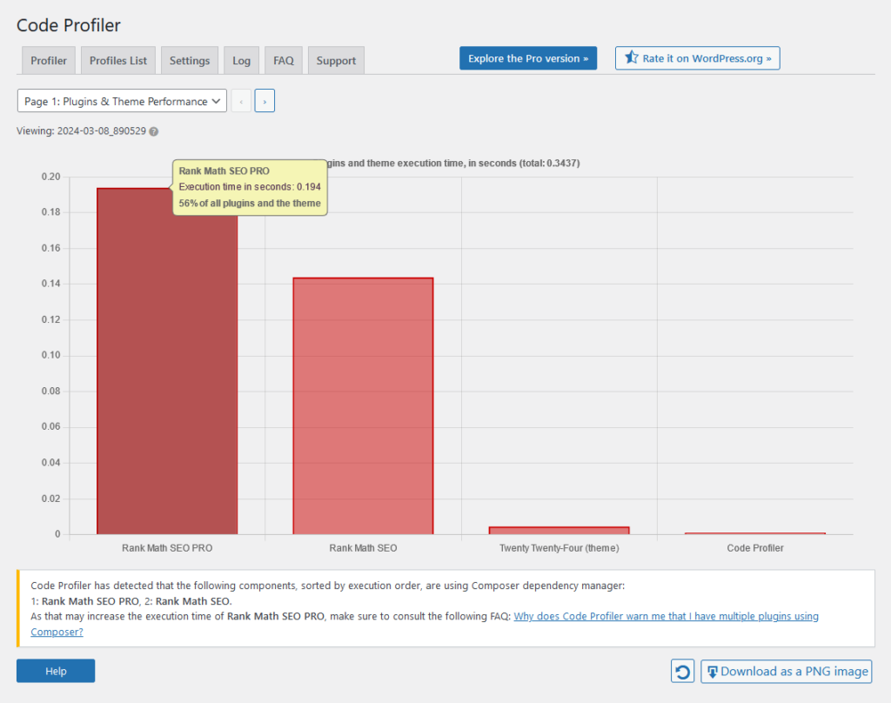891x703 pixels.
Task: Click the 0.20 y-axis value
Action: (50, 177)
